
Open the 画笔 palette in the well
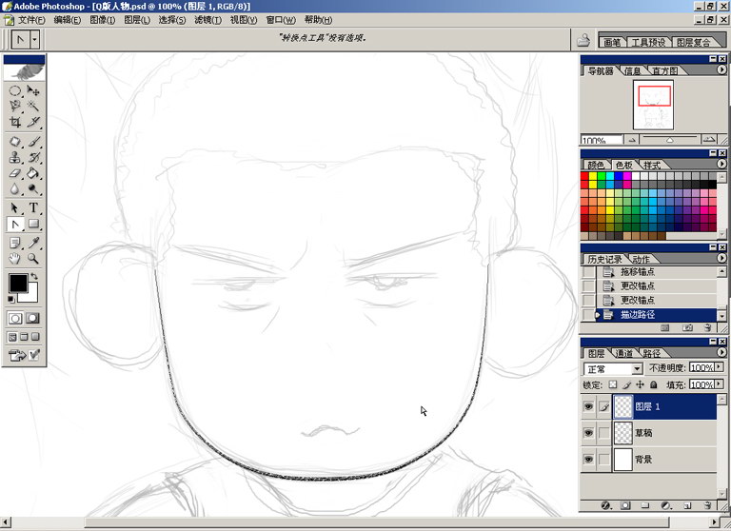(x=611, y=42)
